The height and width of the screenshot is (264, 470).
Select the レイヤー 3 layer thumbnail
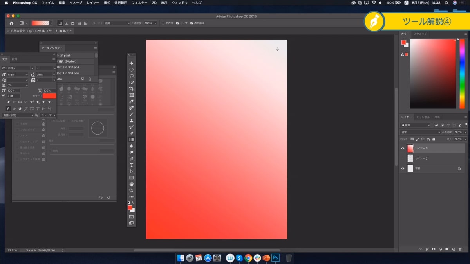click(410, 149)
